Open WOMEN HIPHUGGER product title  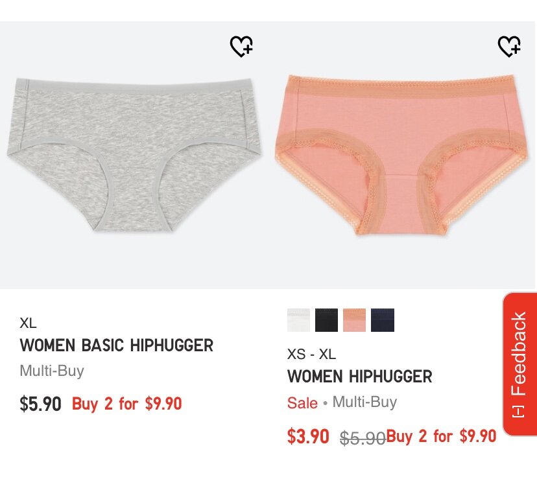click(x=359, y=376)
